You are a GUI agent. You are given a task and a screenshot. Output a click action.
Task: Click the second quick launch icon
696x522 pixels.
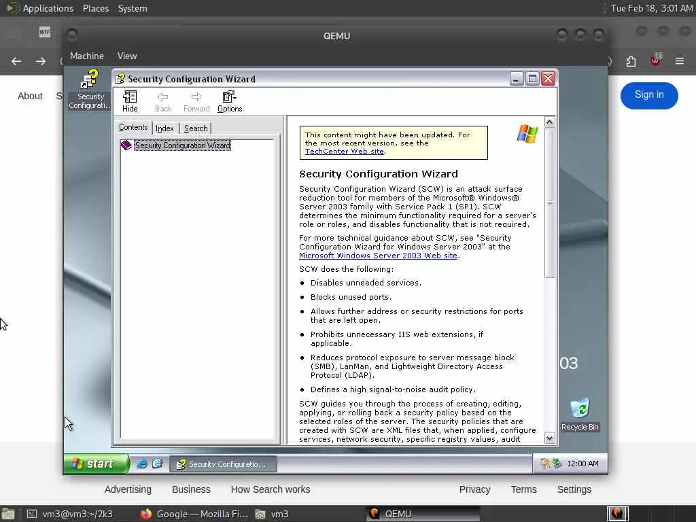click(157, 464)
